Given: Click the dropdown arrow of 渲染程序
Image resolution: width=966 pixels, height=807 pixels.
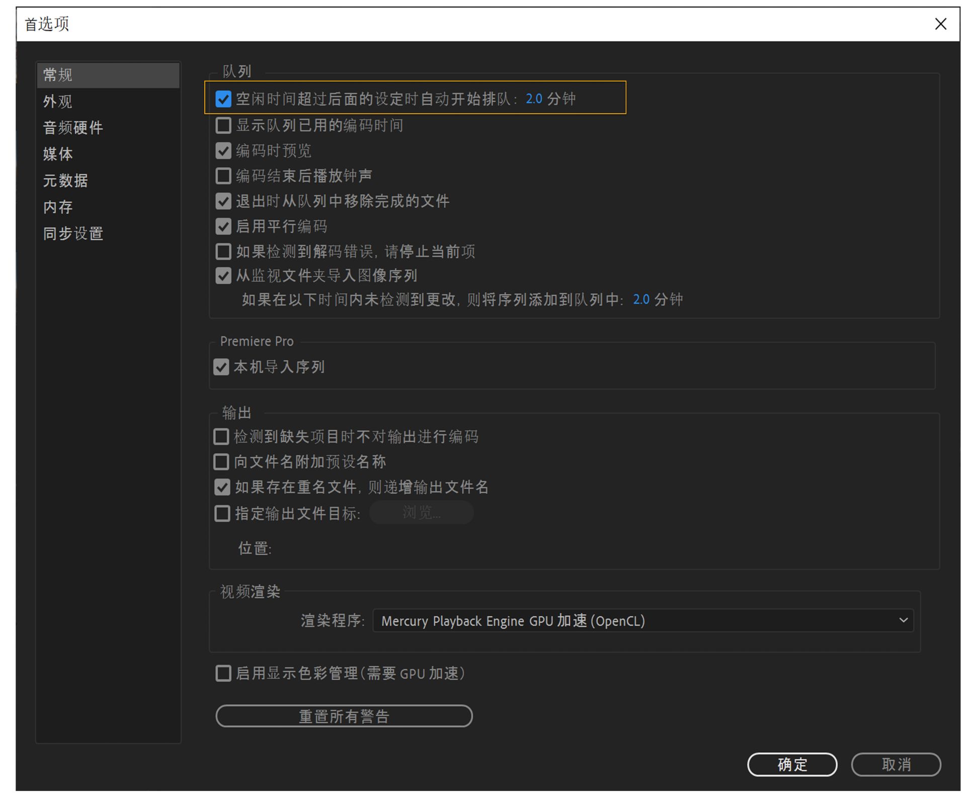Looking at the screenshot, I should click(x=903, y=620).
